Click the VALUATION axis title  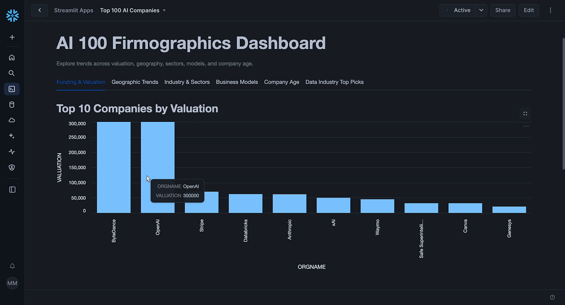click(x=59, y=168)
